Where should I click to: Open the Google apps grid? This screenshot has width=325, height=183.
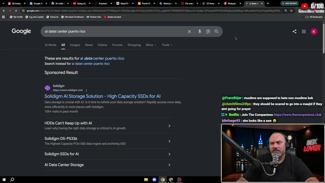point(304,32)
